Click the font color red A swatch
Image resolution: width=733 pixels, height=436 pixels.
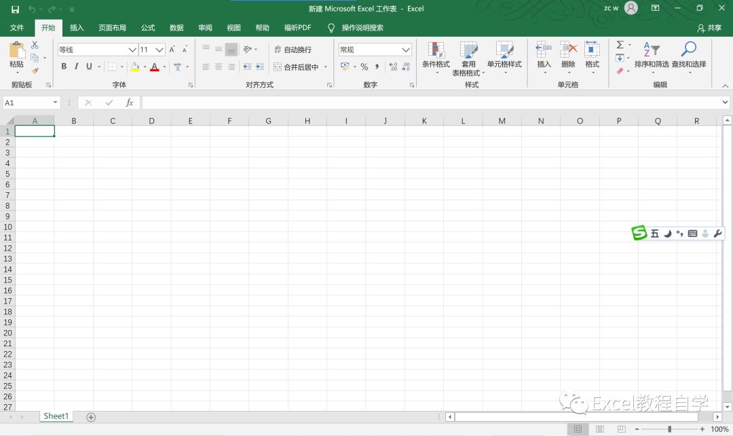154,67
